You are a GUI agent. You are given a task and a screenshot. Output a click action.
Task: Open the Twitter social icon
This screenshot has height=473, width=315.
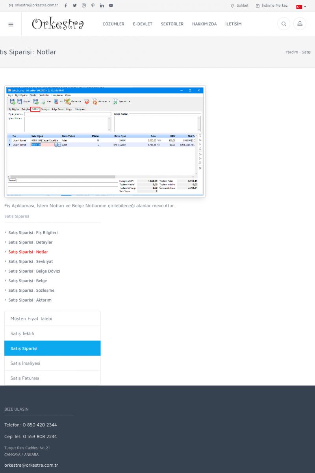[x=75, y=6]
